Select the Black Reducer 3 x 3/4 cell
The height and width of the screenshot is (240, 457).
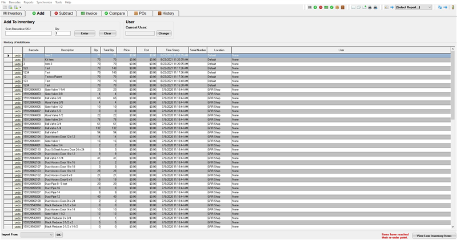(67, 218)
